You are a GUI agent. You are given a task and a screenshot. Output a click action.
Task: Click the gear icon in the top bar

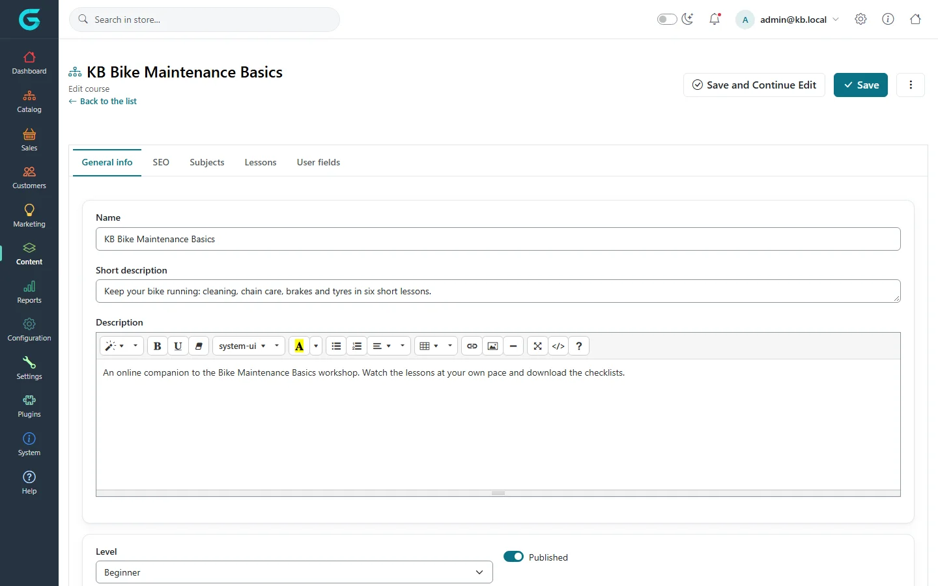click(x=860, y=20)
